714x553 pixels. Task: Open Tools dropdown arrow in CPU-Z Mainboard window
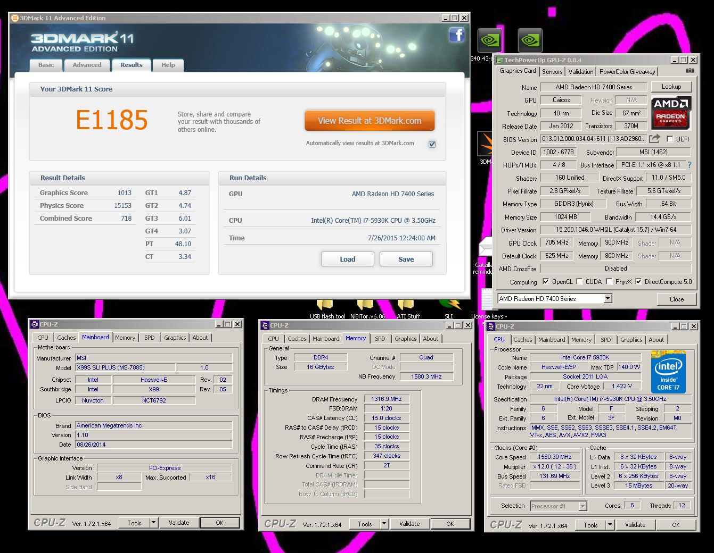pyautogui.click(x=153, y=523)
